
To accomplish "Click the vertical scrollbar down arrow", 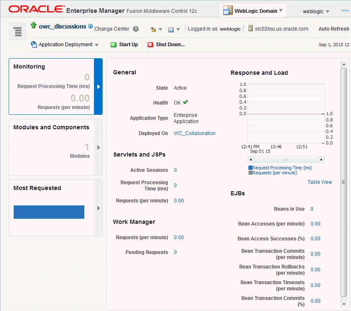I will tap(344, 304).
